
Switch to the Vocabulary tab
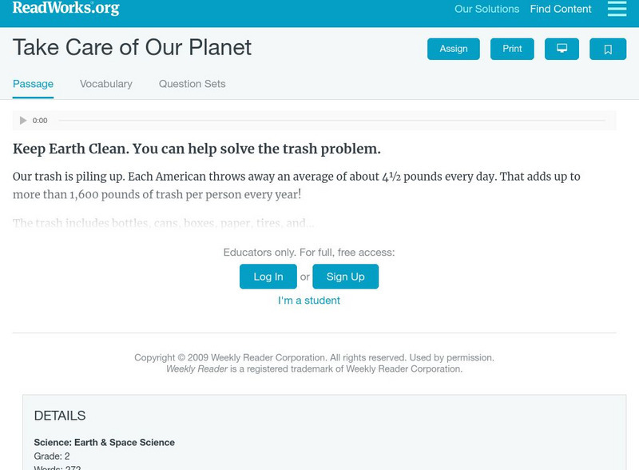[x=106, y=84]
